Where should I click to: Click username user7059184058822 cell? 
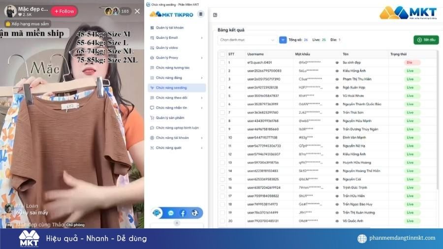[x=263, y=196]
